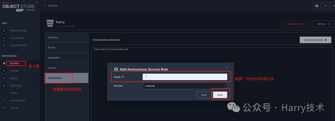Open the Documentation menu item
The width and height of the screenshot is (335, 121).
(x=18, y=45)
